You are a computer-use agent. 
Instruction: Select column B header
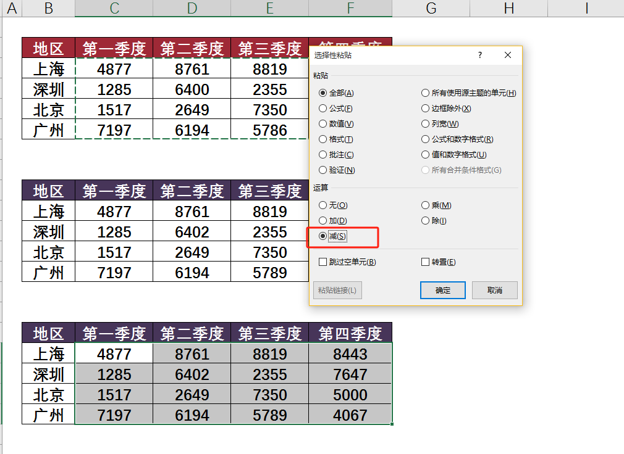pyautogui.click(x=49, y=8)
